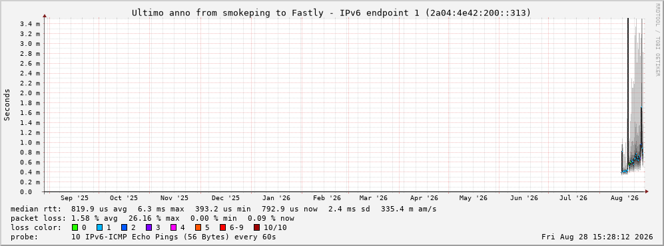This screenshot has height=246, width=664.
Task: Click the Apr '26 x-axis label
Action: coord(424,198)
